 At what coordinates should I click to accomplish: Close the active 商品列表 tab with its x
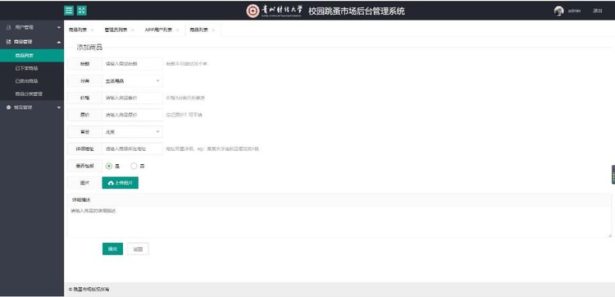tap(213, 30)
